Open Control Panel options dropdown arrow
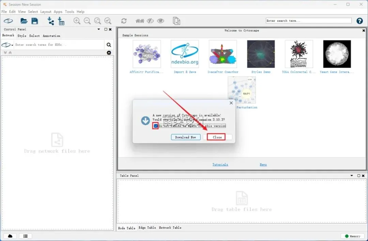368x241 pixels. click(99, 29)
